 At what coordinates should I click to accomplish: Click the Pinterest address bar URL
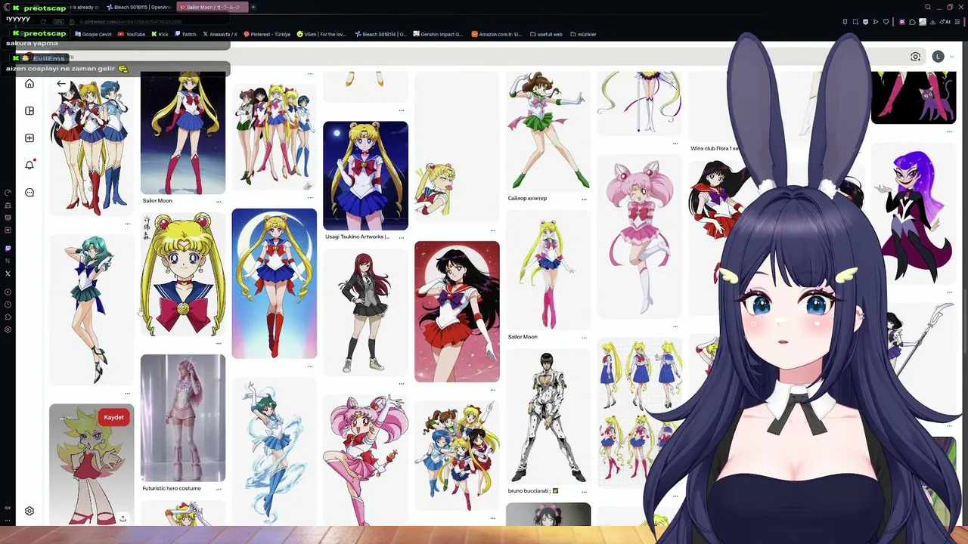point(130,22)
